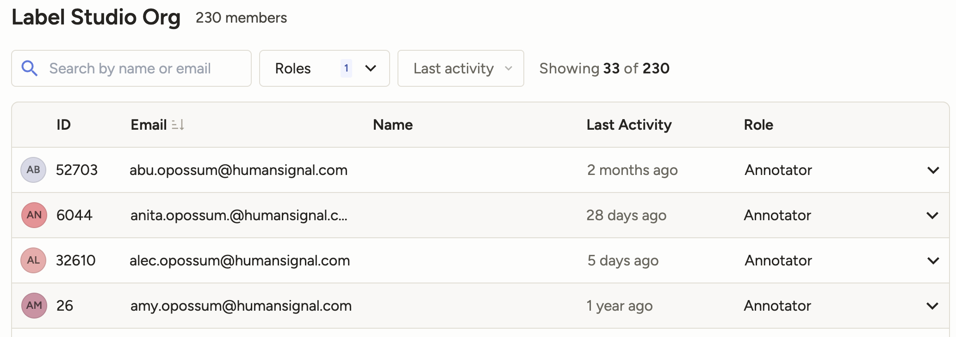Click the AB avatar for abu.opossum
This screenshot has width=956, height=337.
33,170
